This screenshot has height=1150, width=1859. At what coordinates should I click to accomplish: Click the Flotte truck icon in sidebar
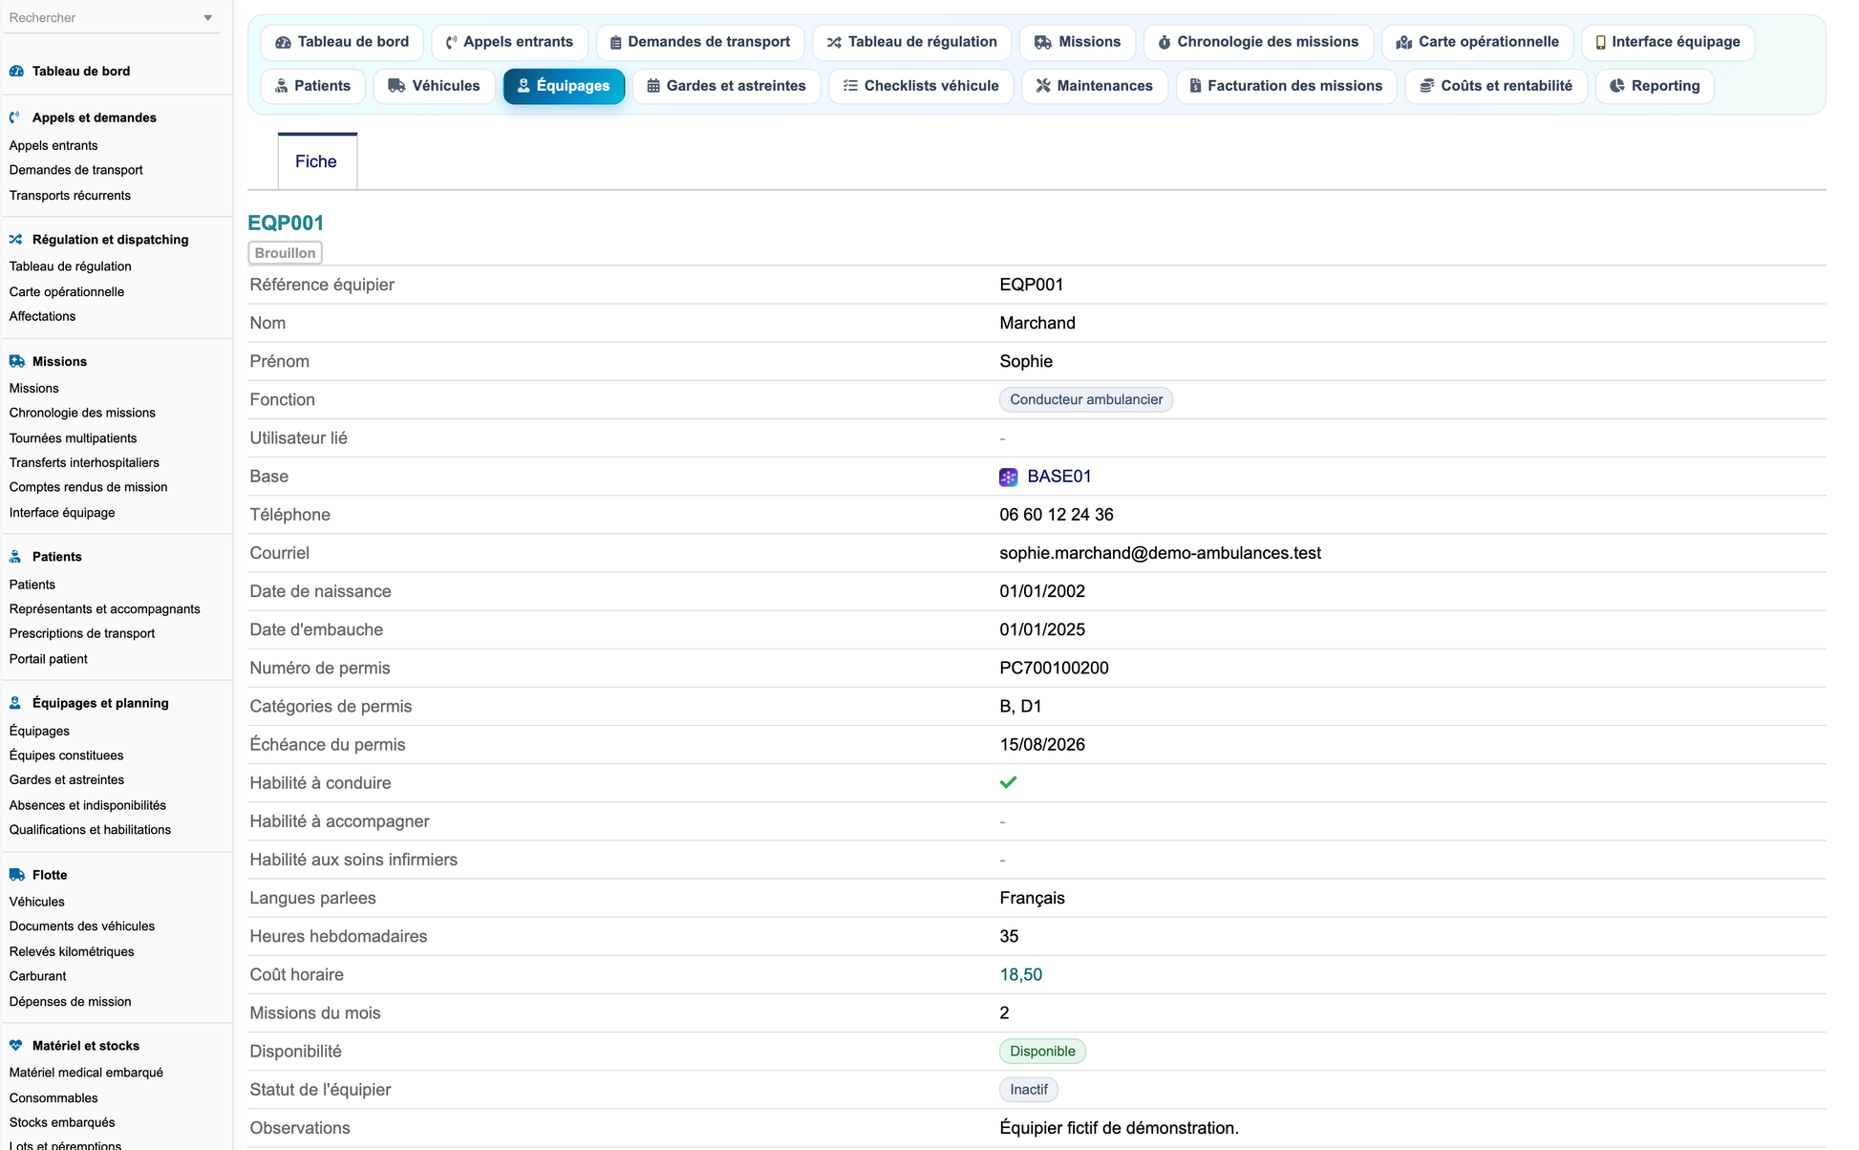click(x=16, y=874)
